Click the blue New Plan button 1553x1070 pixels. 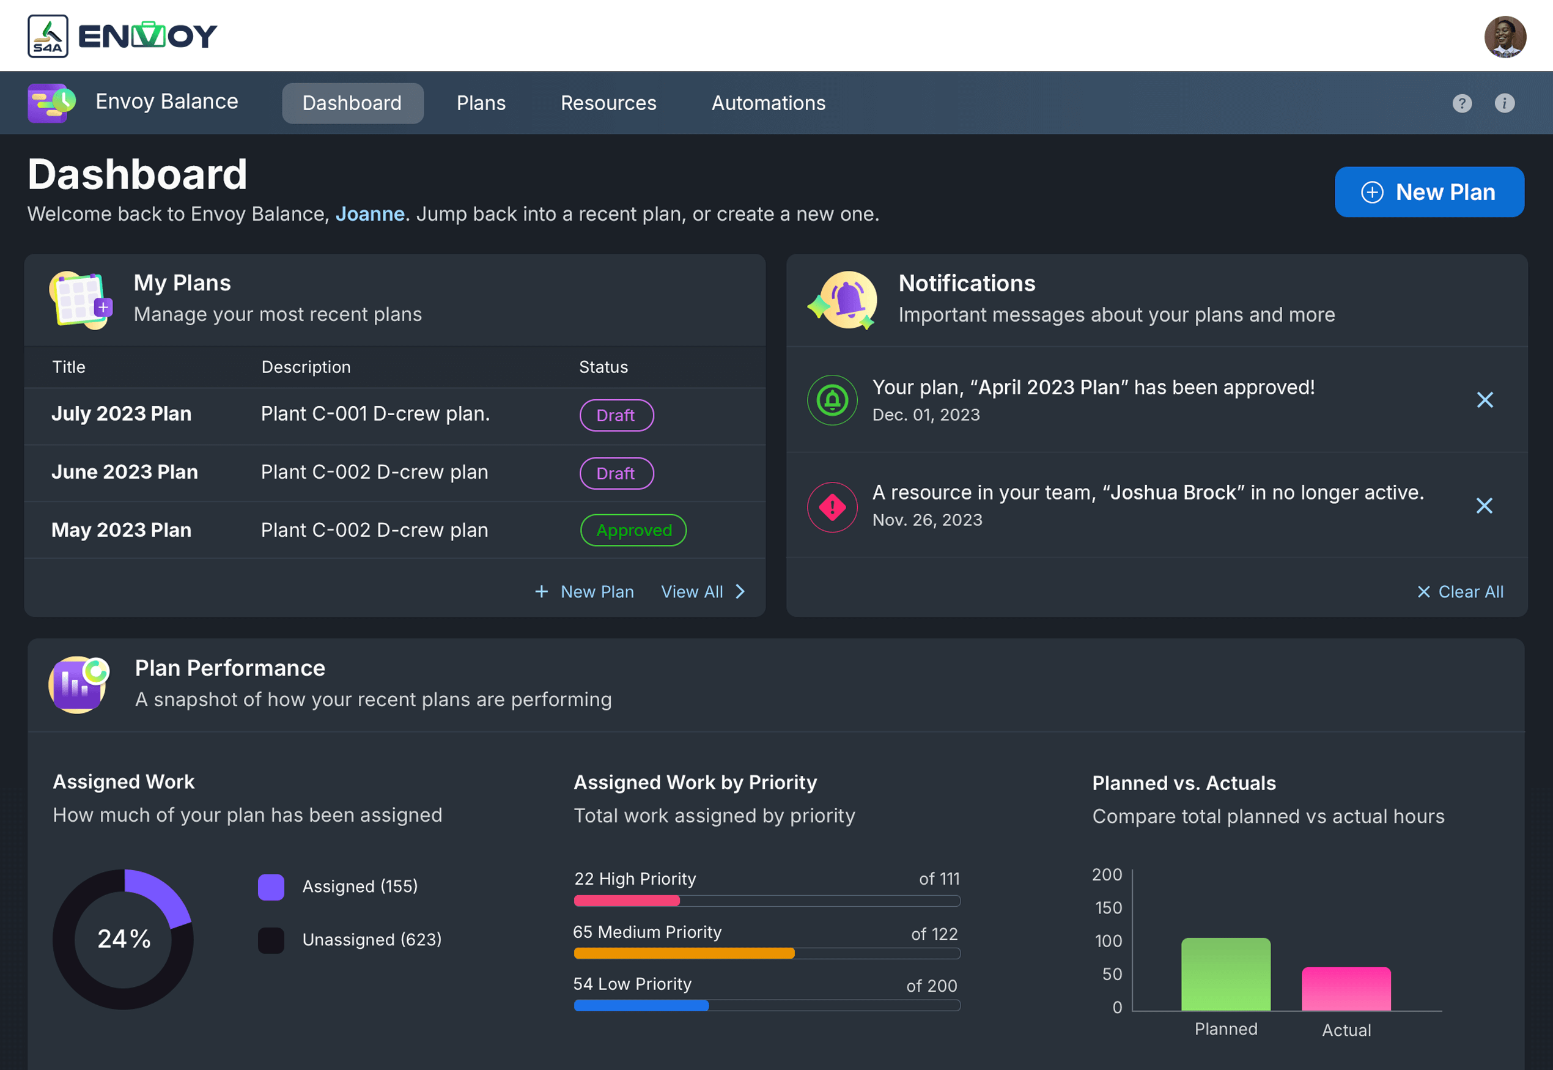tap(1429, 193)
